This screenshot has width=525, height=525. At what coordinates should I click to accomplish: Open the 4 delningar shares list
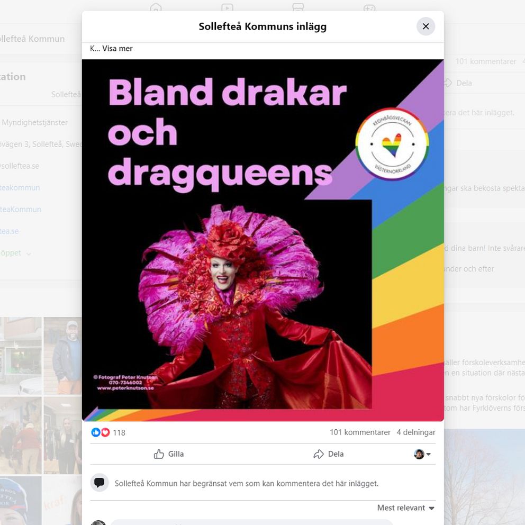[x=416, y=432]
